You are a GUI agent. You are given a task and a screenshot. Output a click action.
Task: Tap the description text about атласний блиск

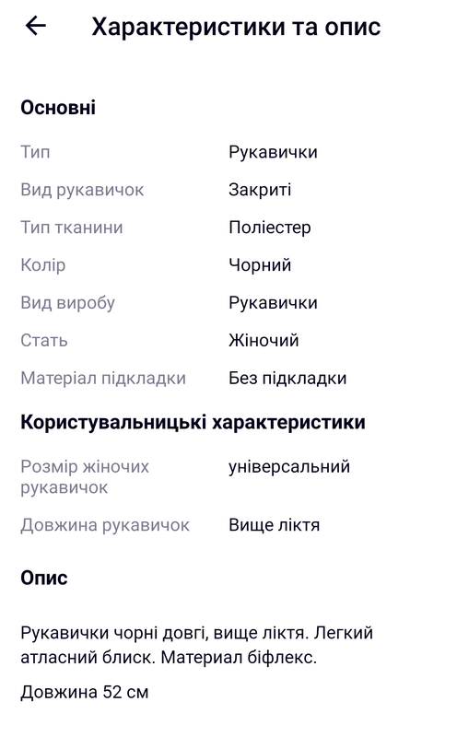click(196, 645)
